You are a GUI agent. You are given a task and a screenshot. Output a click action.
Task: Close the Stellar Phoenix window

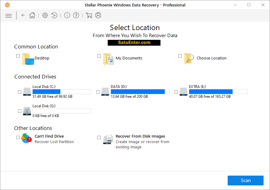click(x=263, y=5)
